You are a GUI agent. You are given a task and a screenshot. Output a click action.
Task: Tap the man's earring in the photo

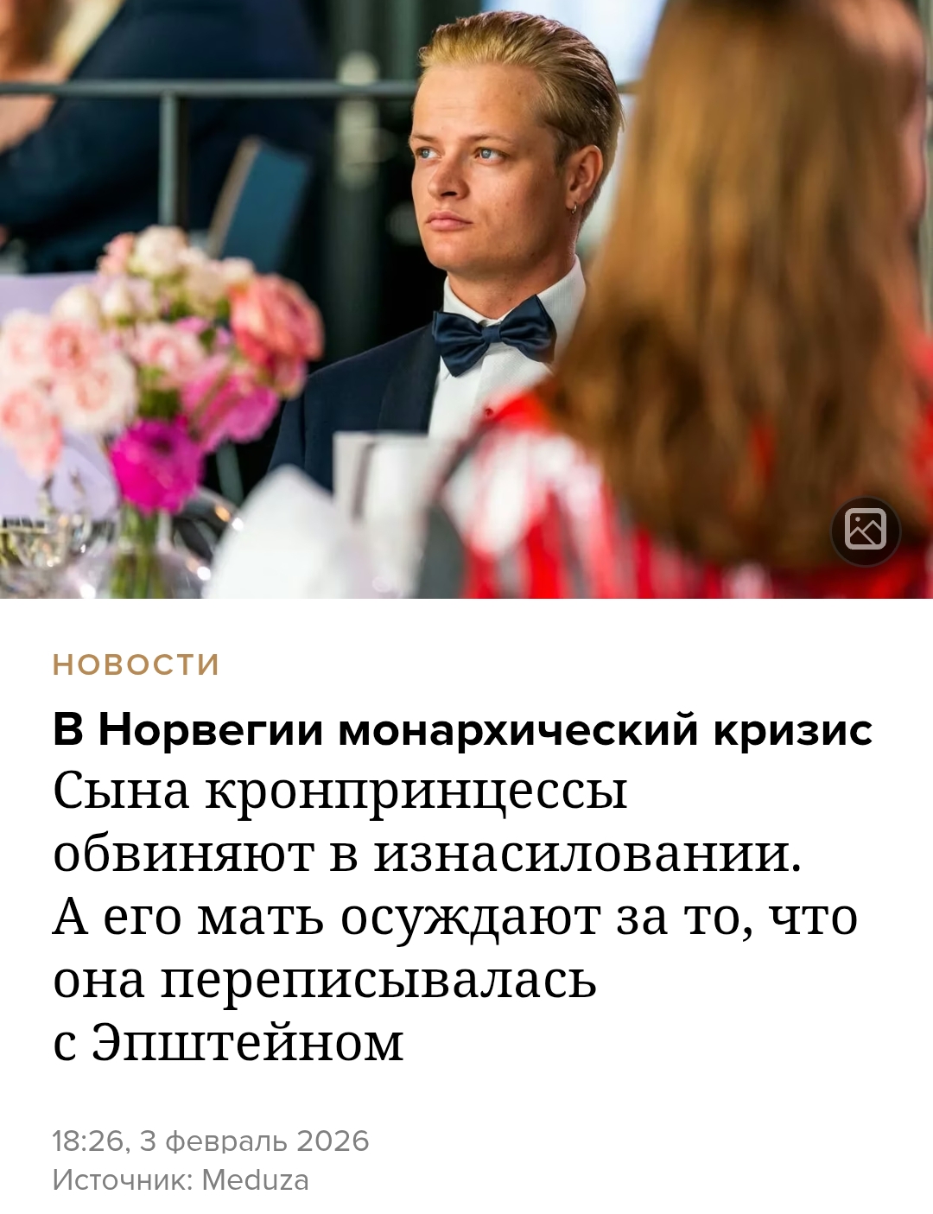coord(574,209)
